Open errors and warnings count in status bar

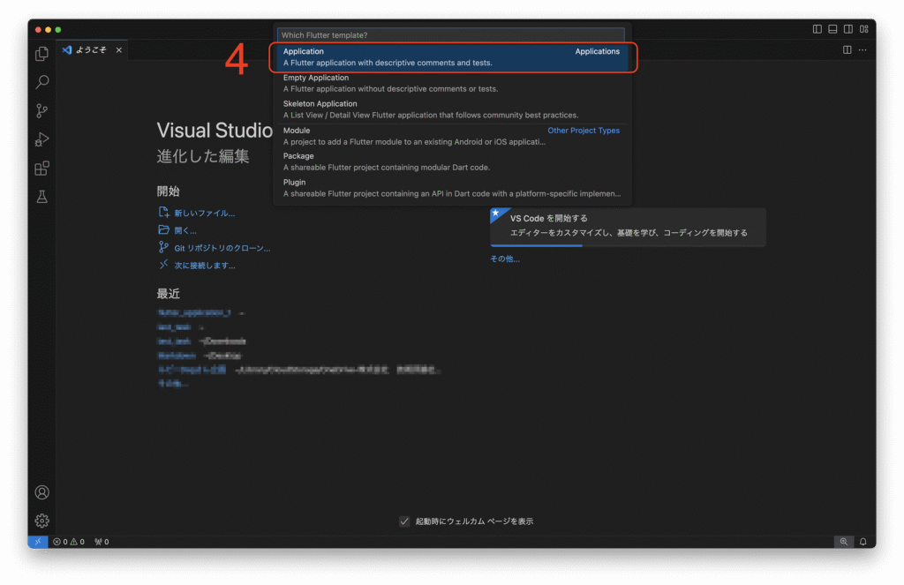(x=69, y=542)
